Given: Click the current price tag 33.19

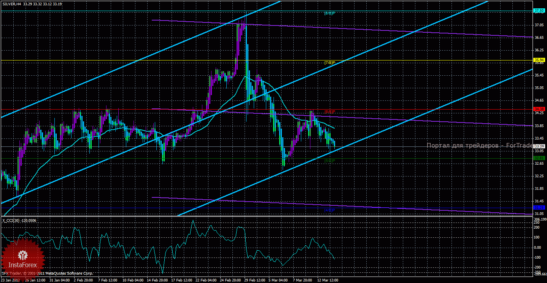Looking at the screenshot, I should click(539, 146).
